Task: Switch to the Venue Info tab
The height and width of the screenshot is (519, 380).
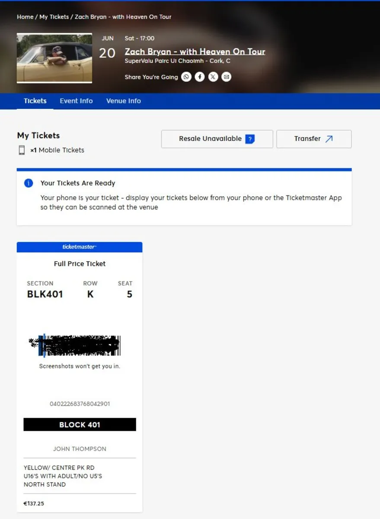Action: click(x=124, y=101)
